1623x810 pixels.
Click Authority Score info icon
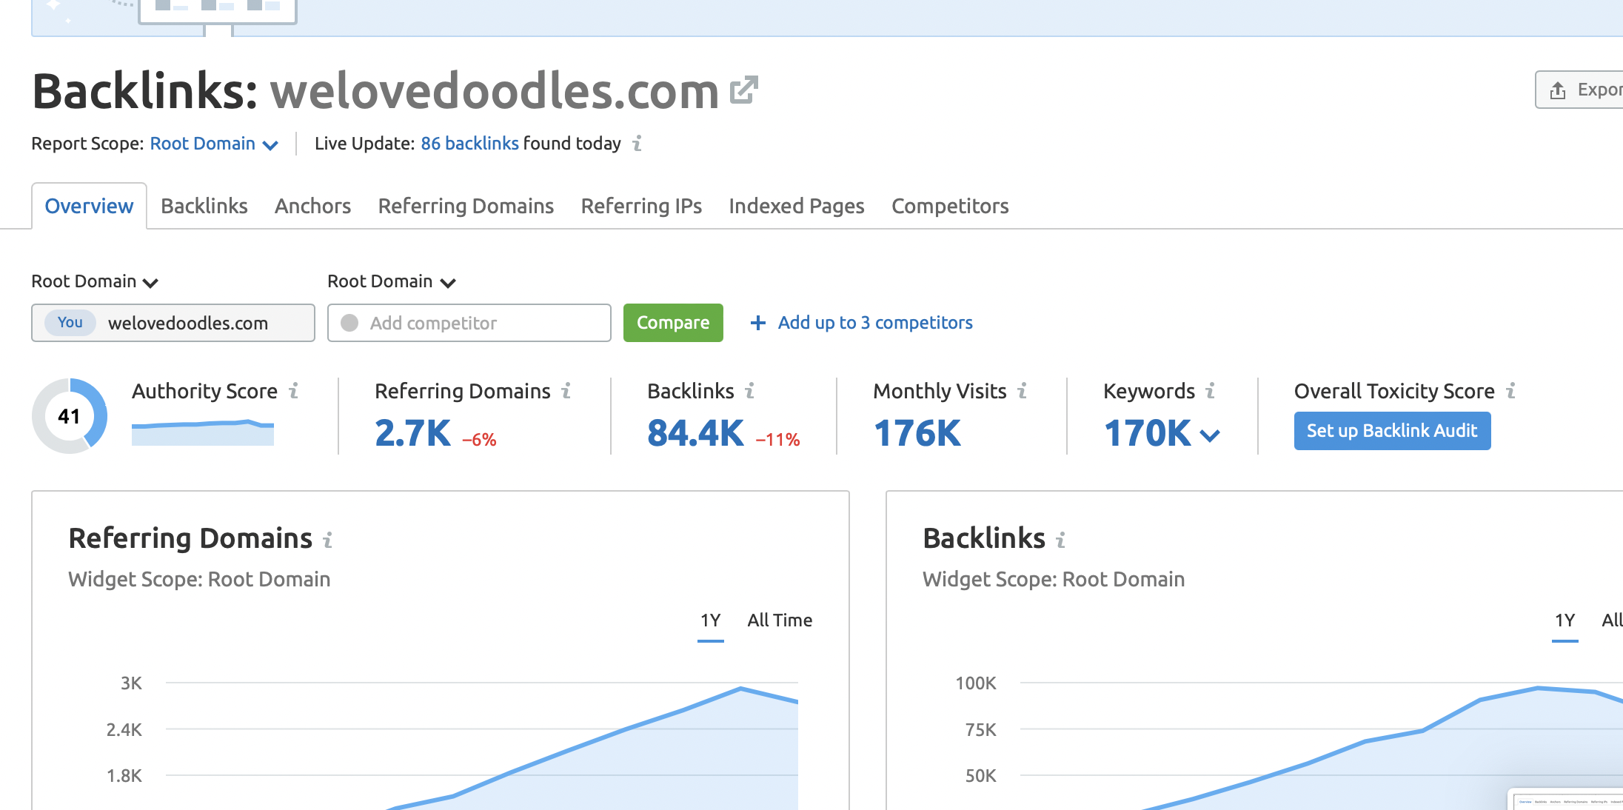[x=294, y=390]
